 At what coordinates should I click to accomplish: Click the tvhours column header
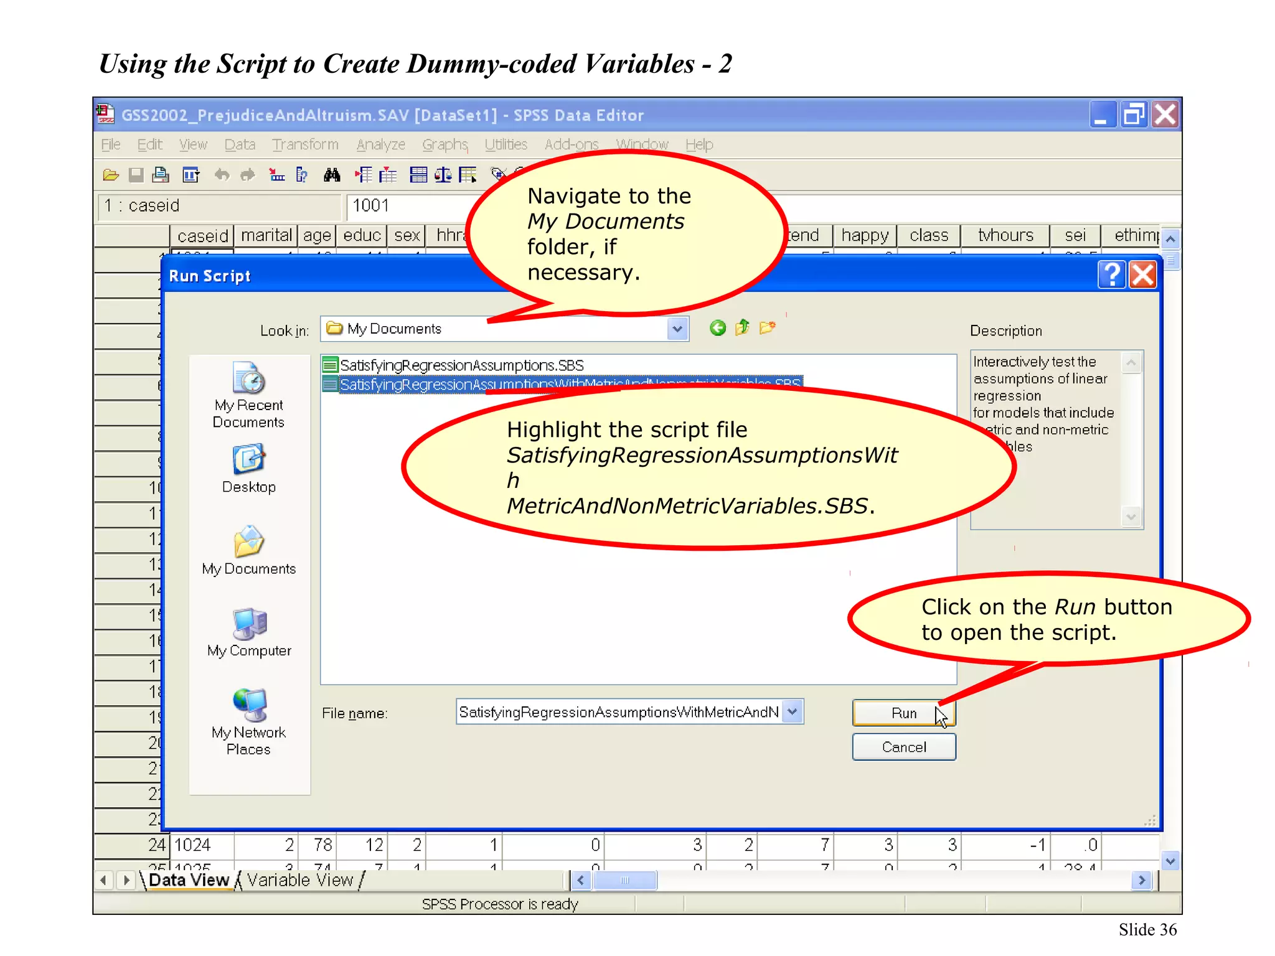[1005, 235]
